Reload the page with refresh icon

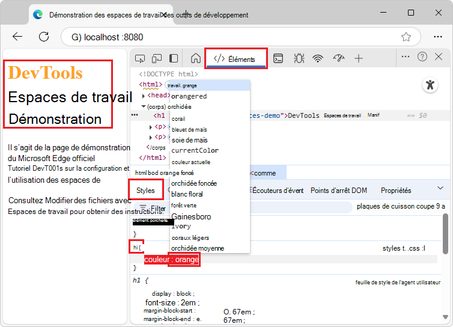44,37
